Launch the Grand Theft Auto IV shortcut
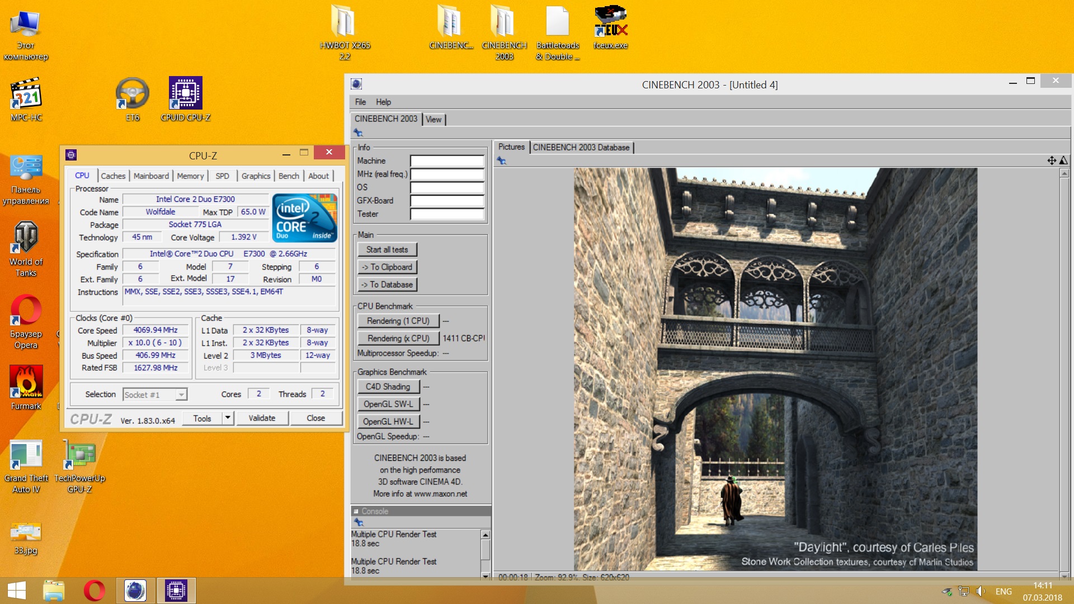 tap(26, 466)
